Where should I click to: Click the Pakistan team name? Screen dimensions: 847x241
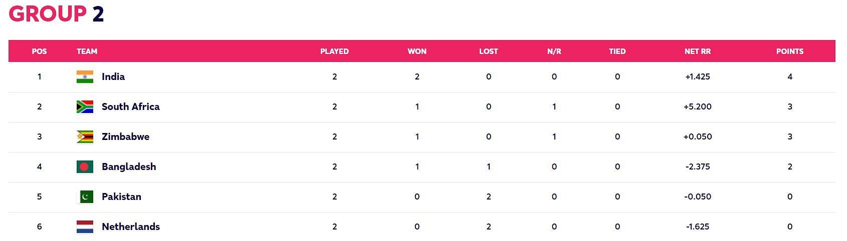(x=121, y=196)
